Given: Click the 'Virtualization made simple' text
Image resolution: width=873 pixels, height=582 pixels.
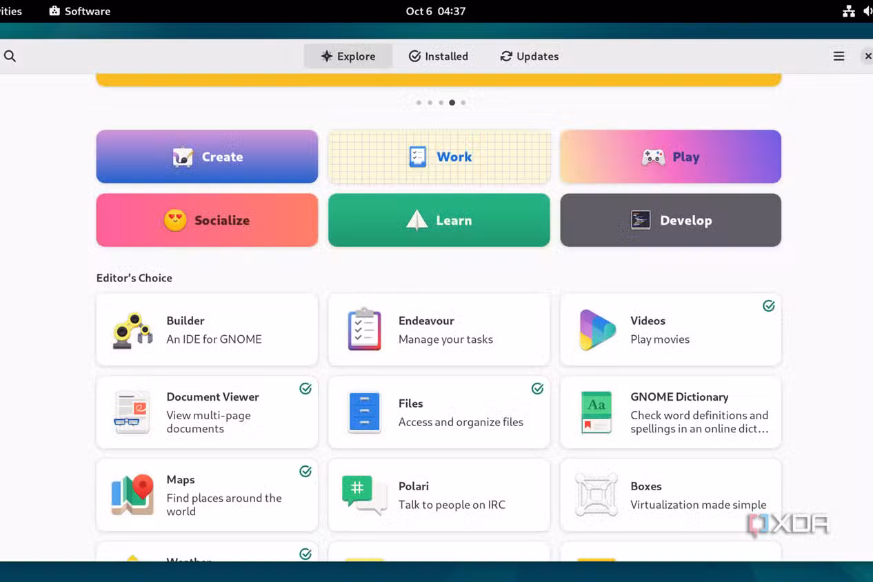Looking at the screenshot, I should pos(699,505).
